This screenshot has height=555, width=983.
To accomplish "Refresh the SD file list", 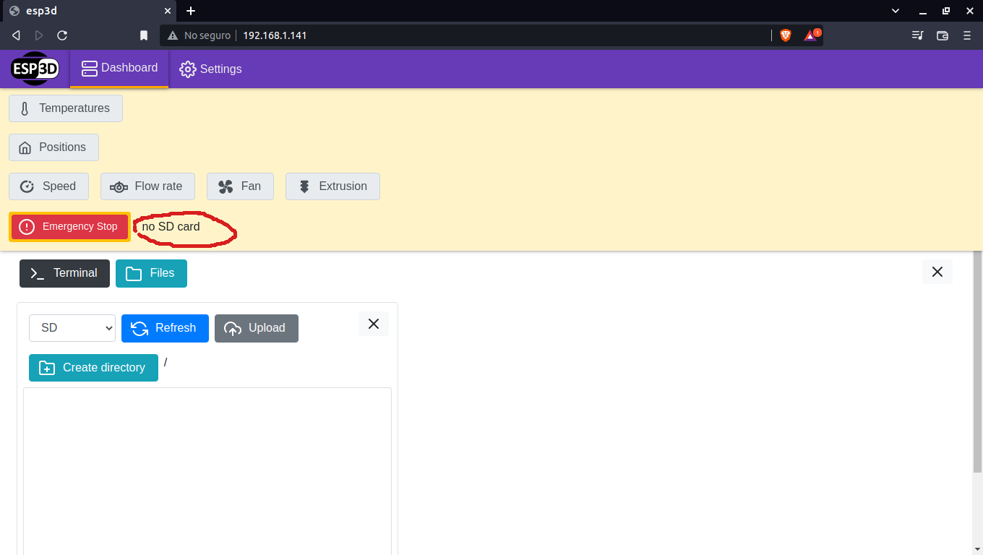I will 165,328.
